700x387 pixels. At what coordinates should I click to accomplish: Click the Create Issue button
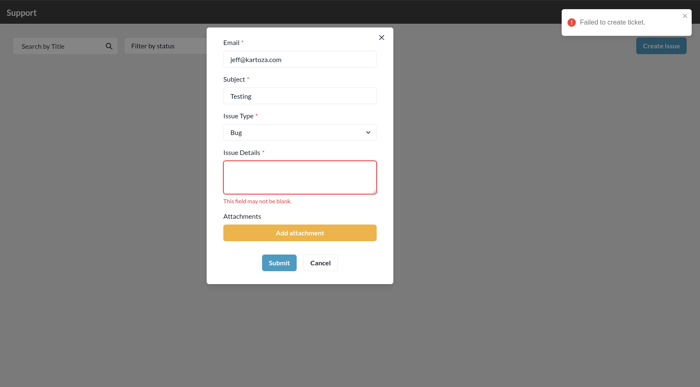click(x=661, y=46)
